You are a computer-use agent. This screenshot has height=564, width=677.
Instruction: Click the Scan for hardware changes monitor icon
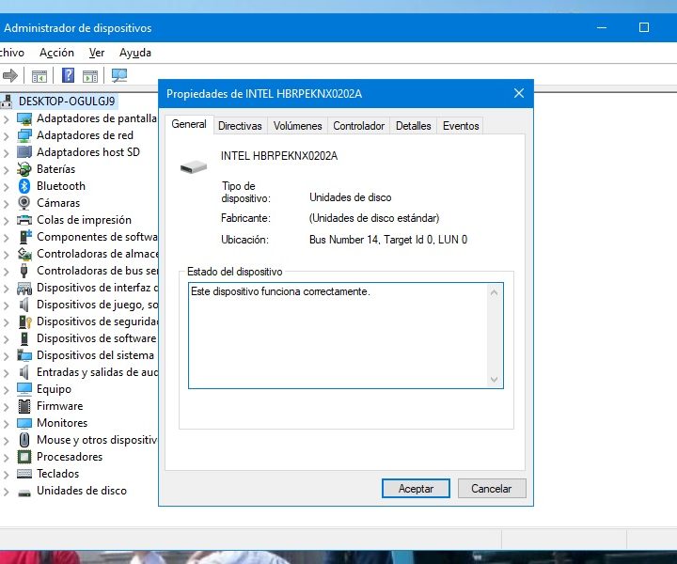coord(119,76)
